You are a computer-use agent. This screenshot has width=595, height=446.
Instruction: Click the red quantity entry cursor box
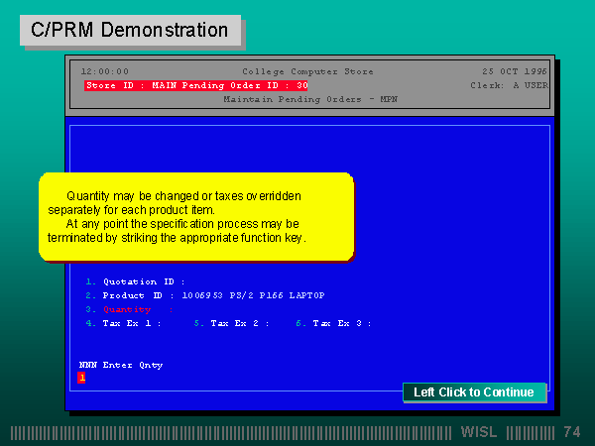(82, 378)
